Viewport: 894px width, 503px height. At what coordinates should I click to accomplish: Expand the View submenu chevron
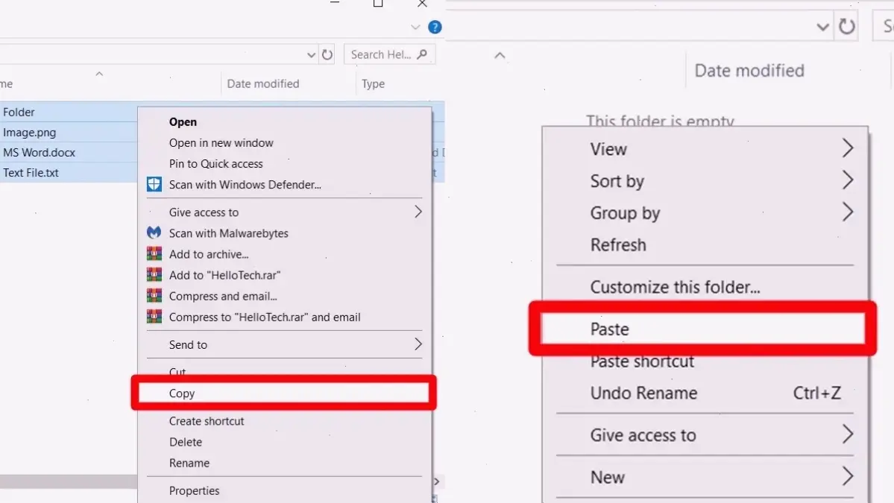848,148
